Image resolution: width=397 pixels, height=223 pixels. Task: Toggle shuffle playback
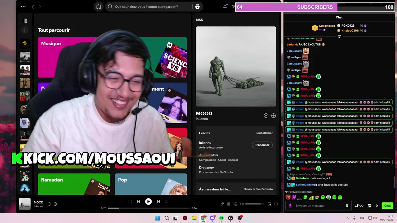pyautogui.click(x=130, y=202)
